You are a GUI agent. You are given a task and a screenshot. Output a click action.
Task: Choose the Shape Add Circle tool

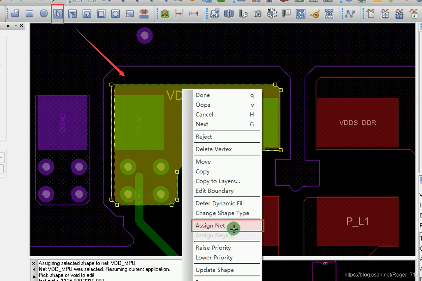click(44, 14)
